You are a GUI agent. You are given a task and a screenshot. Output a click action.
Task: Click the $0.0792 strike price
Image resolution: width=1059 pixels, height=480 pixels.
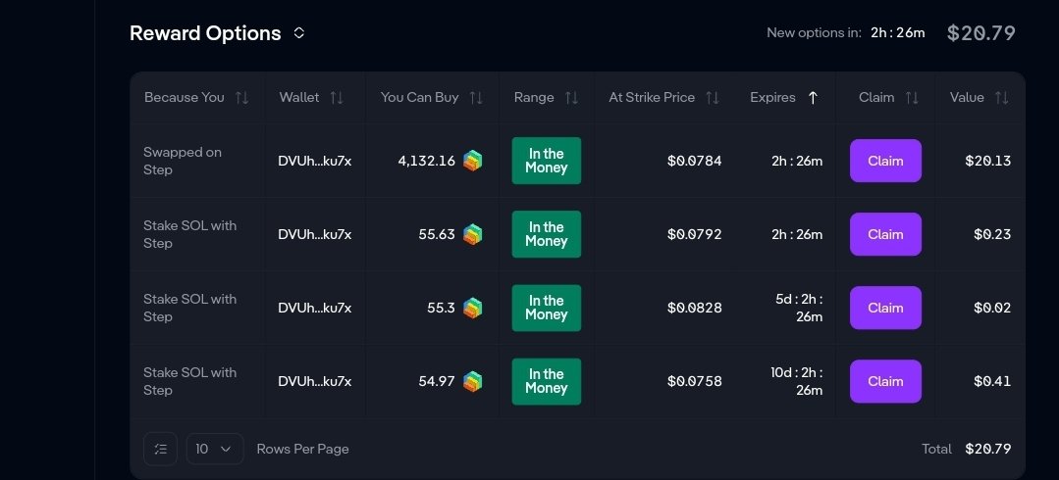pos(694,234)
